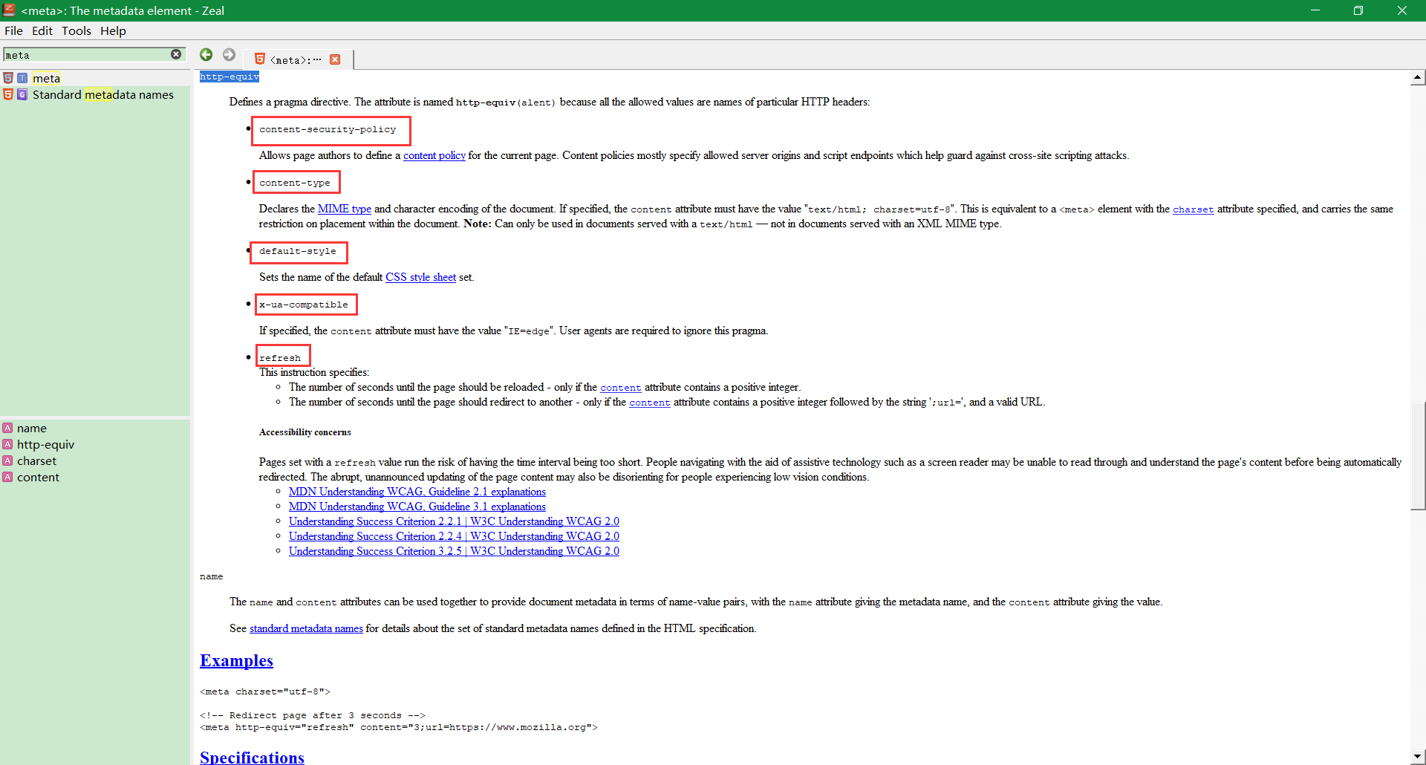Click the vertical scrollbar thumb
Screen dimensions: 1426x765
tap(1418, 455)
